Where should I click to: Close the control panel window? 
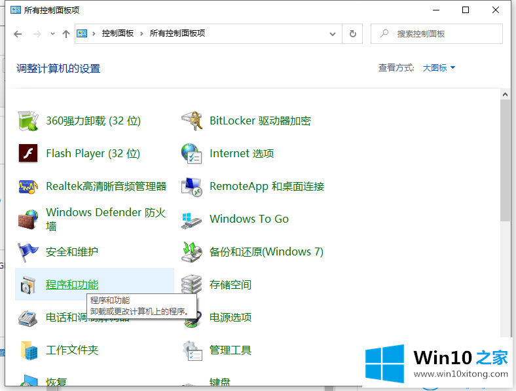click(496, 10)
